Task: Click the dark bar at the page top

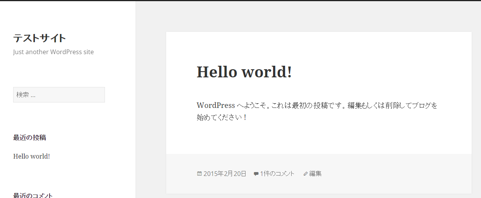Action: click(x=240, y=0)
